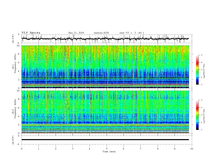The width and height of the screenshot is (216, 167).
Task: Click the ch.1 spectrogram color bar
Action: click(x=197, y=70)
